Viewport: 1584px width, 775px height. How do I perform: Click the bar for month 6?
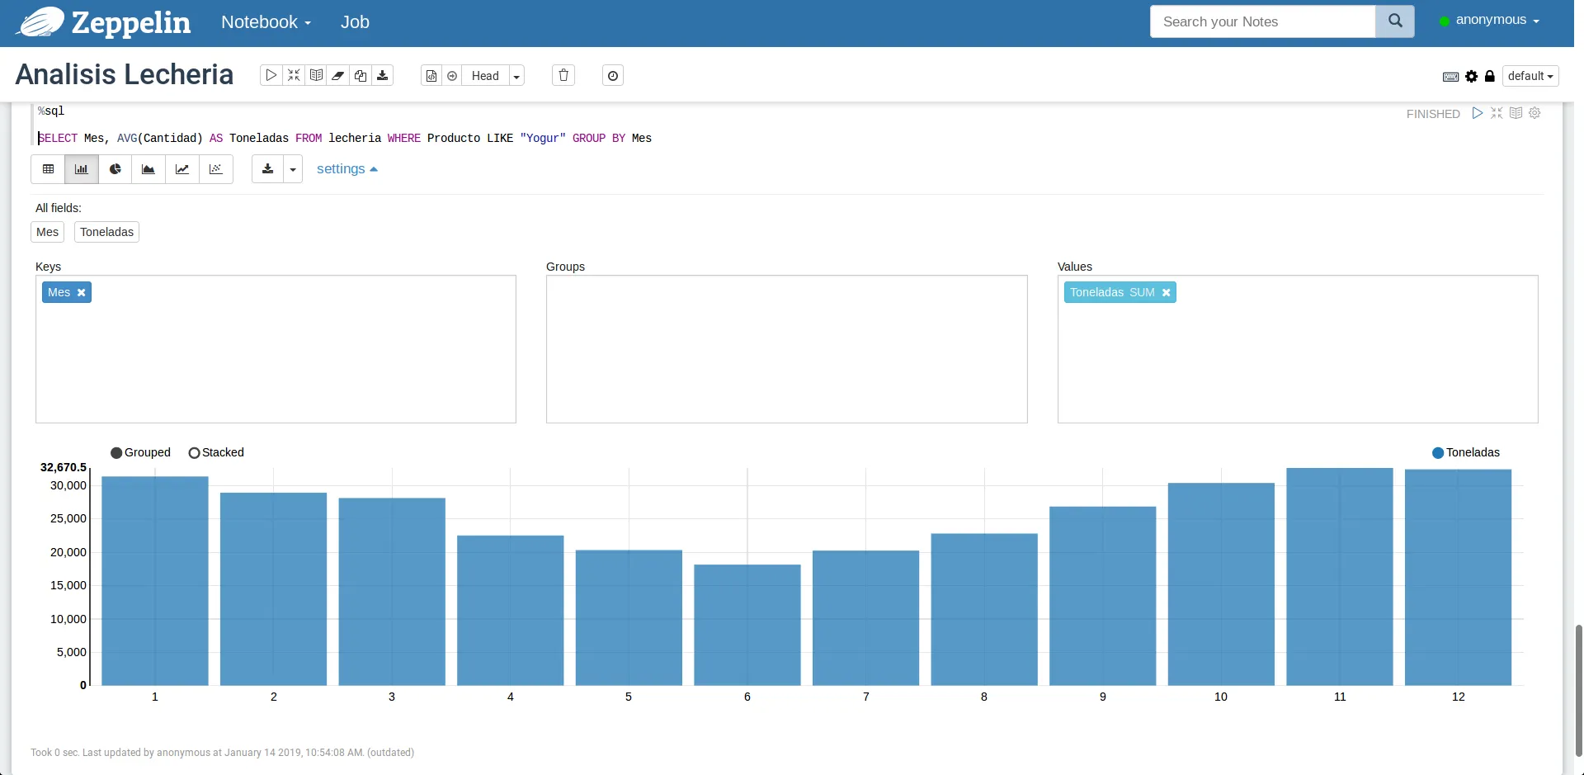[747, 625]
